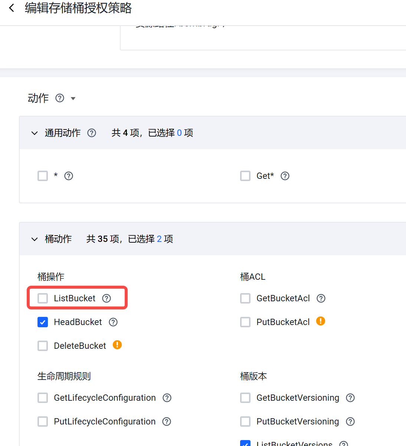Open help icon next to GetBucketAcl
This screenshot has width=406, height=446.
[x=321, y=298]
